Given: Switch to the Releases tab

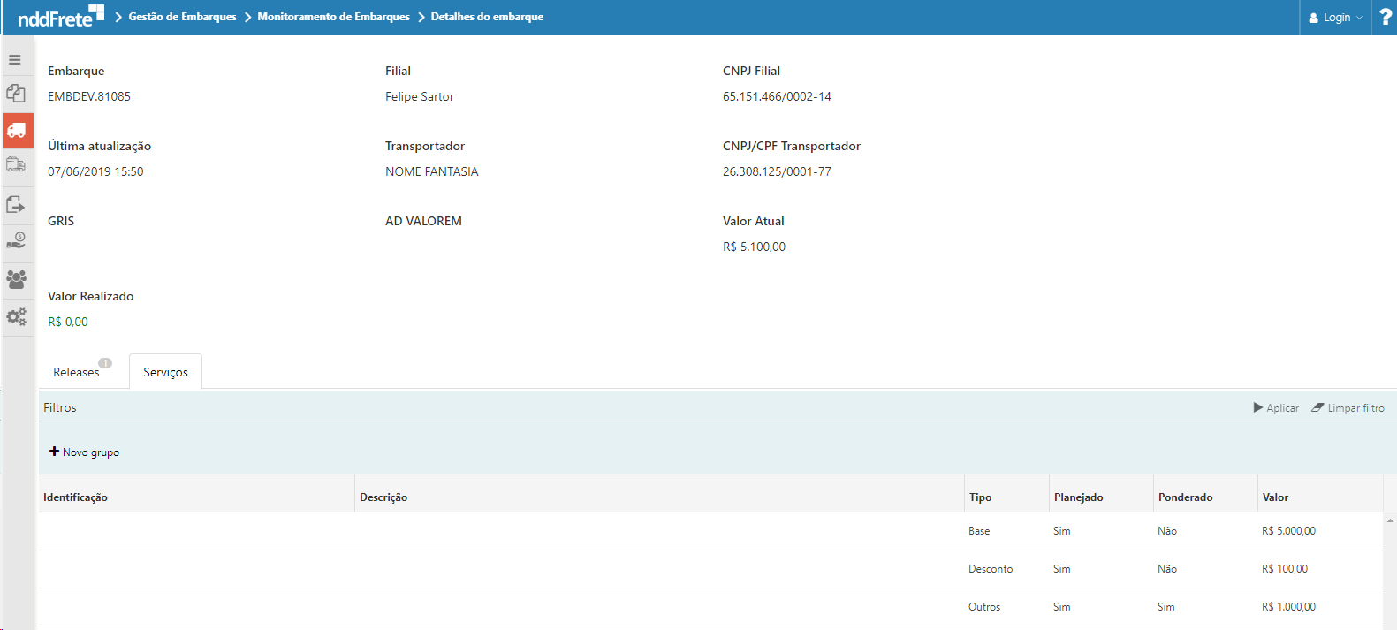Looking at the screenshot, I should (77, 372).
